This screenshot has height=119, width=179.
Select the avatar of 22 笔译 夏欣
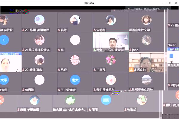pos(39,60)
